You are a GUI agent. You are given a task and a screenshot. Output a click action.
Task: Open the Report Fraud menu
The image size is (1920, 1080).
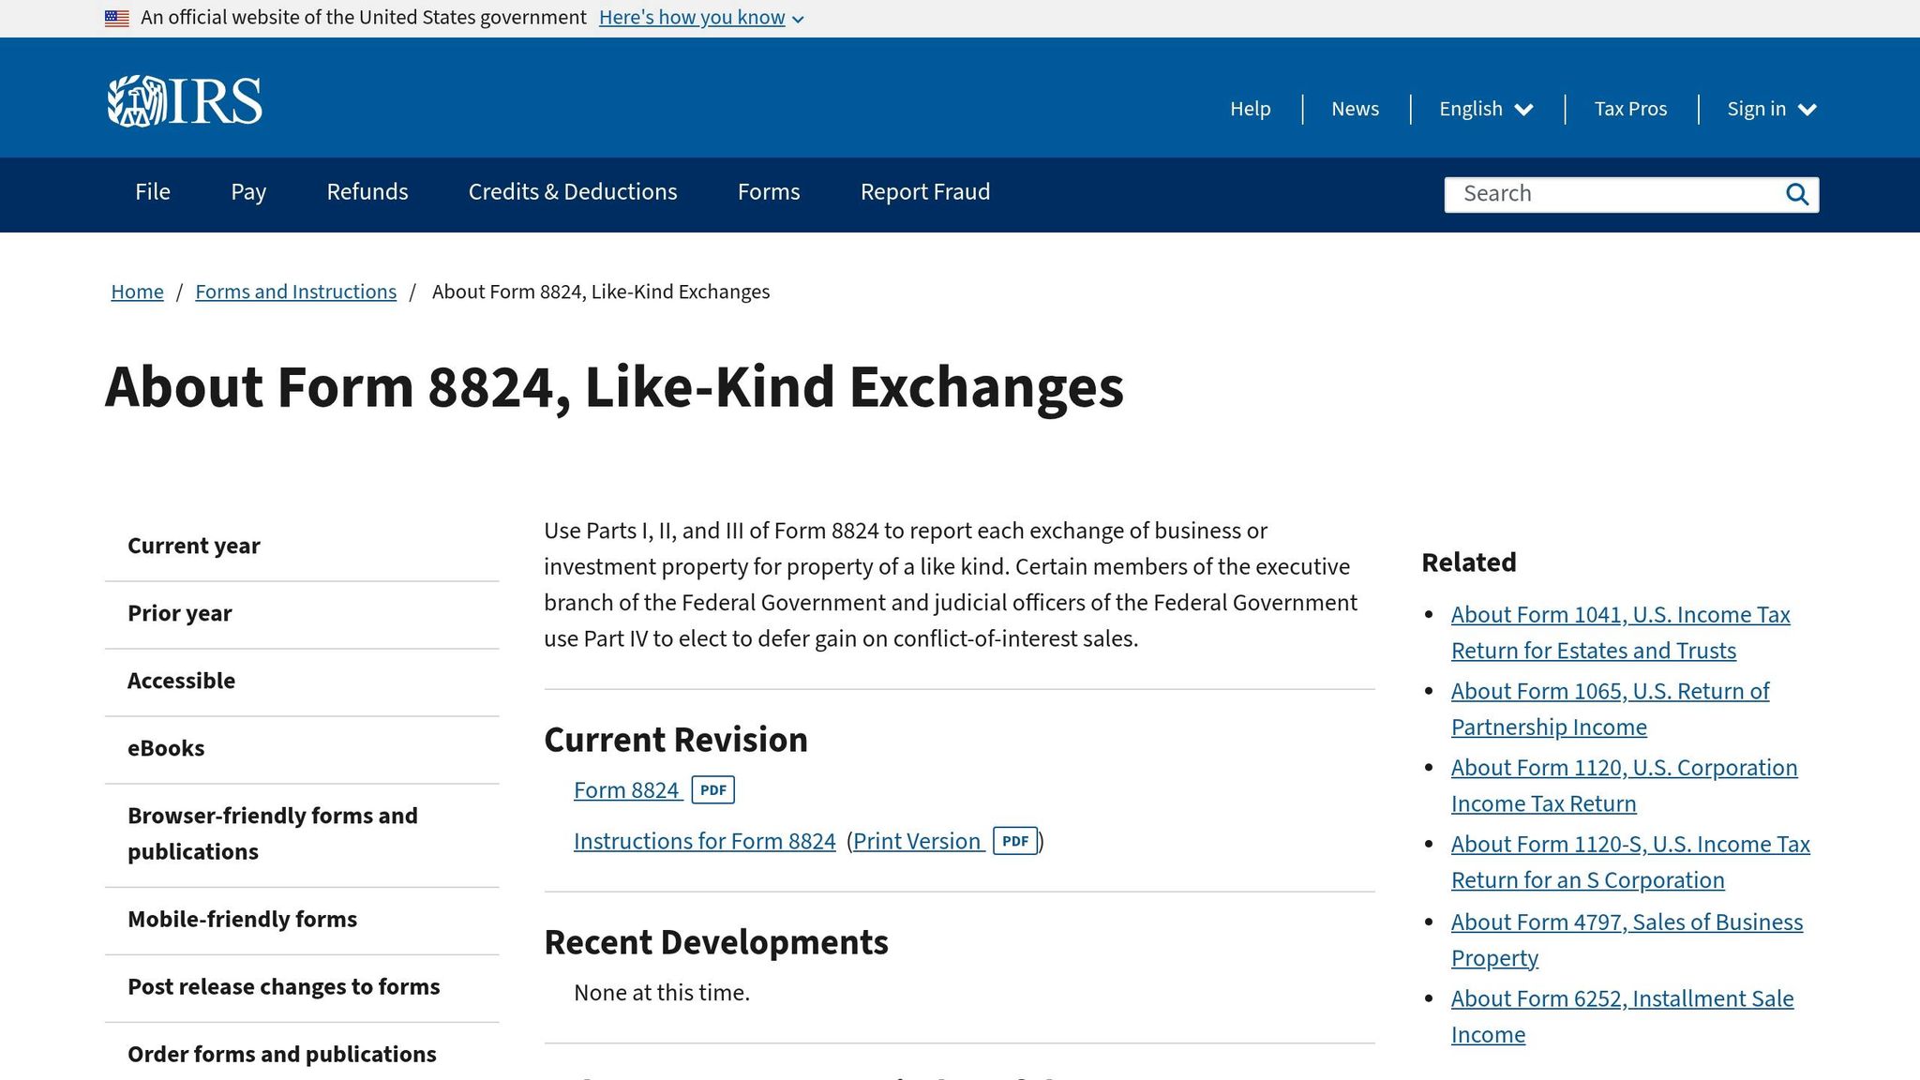[x=925, y=192]
